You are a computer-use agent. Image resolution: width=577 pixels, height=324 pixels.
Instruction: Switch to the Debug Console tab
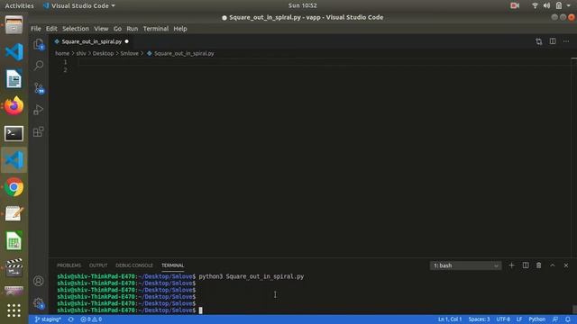click(134, 265)
